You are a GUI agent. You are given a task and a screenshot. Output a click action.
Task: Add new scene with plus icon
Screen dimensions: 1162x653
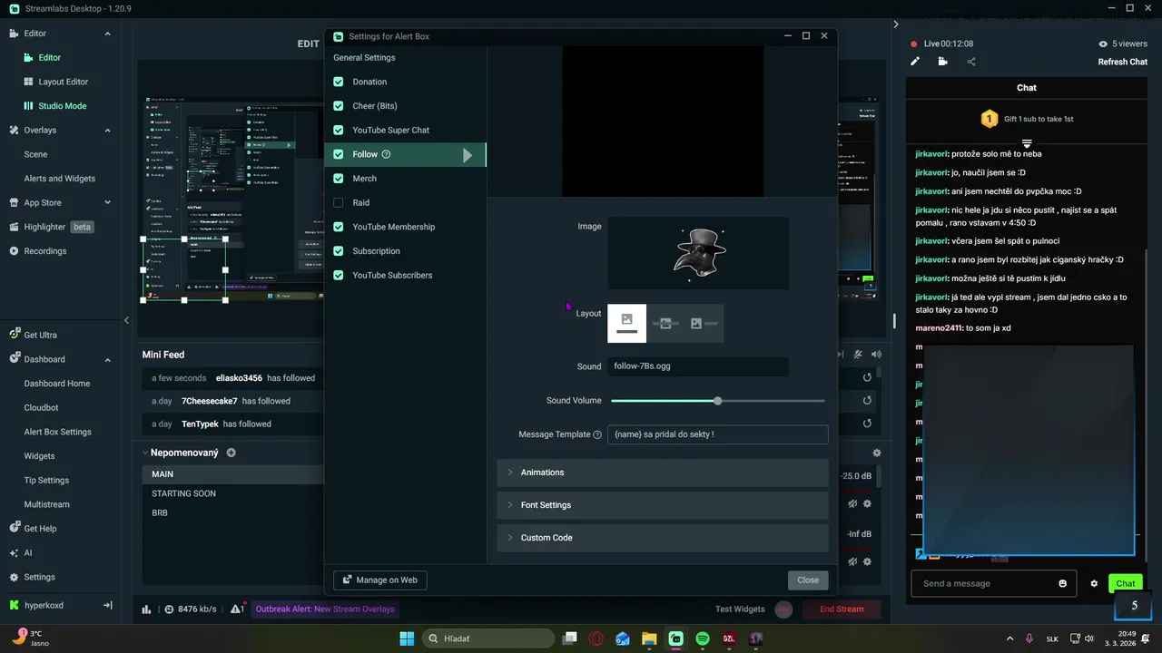[x=231, y=453]
